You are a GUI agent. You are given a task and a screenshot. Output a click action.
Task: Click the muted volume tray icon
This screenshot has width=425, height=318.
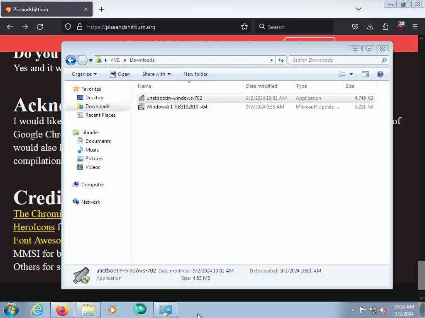tap(383, 310)
